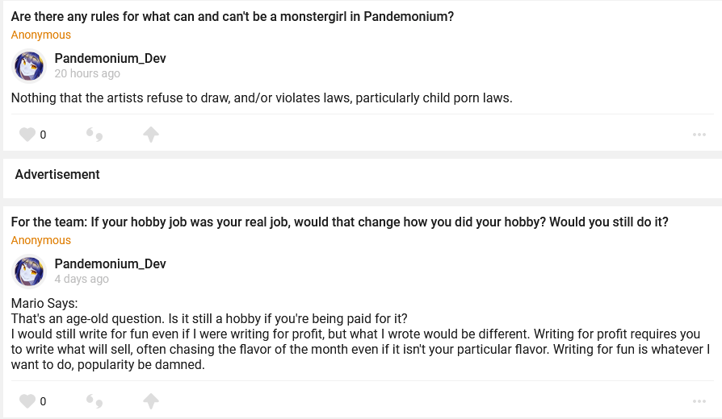Share the hobby job answer
722x419 pixels.
pos(150,401)
